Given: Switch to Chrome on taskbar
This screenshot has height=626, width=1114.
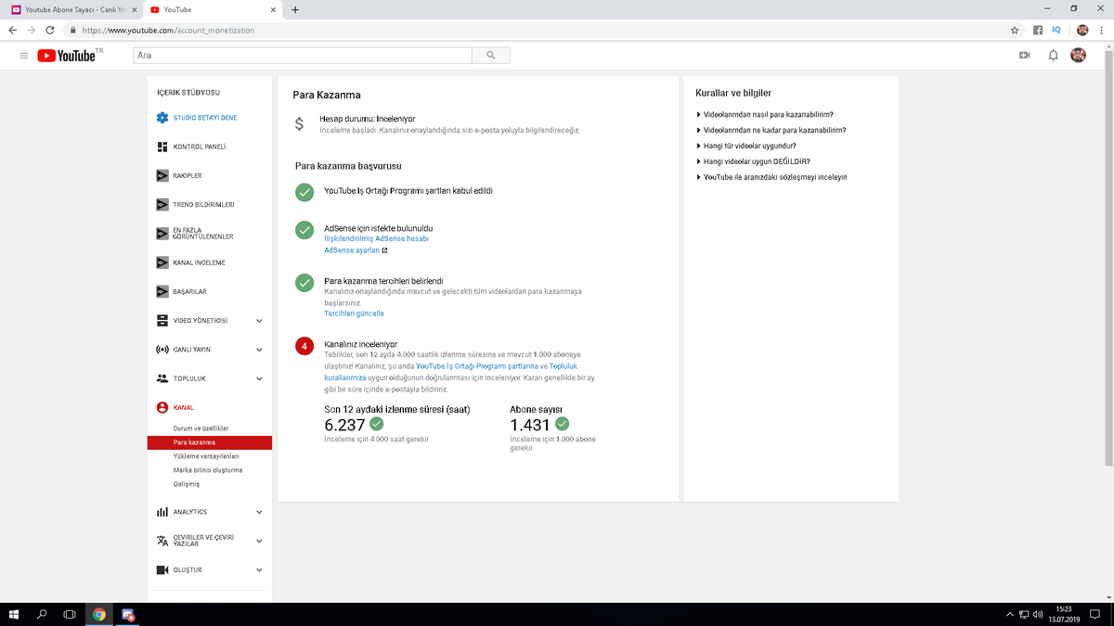Looking at the screenshot, I should click(x=98, y=614).
